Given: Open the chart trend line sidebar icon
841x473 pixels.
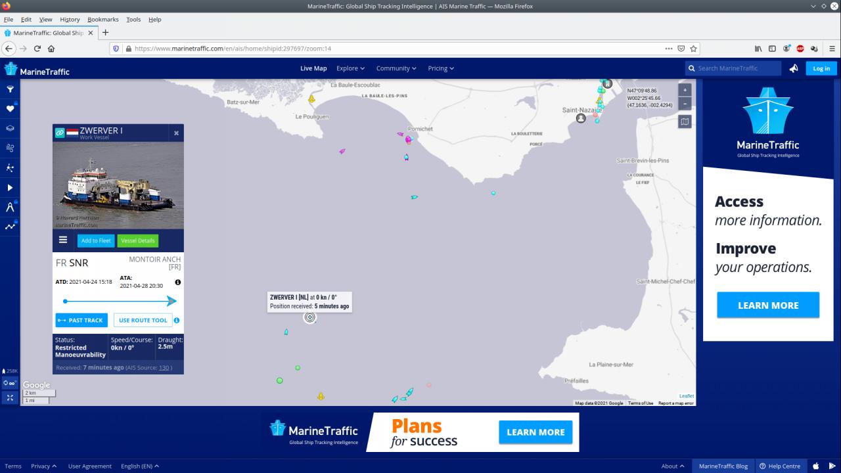Looking at the screenshot, I should pyautogui.click(x=10, y=227).
